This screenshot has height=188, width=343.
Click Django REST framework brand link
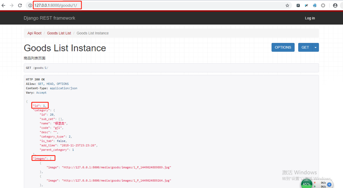point(49,18)
